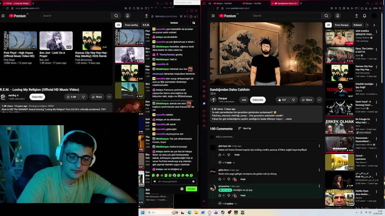Open Twitch in the Opera GX sidebar

coord(204,103)
